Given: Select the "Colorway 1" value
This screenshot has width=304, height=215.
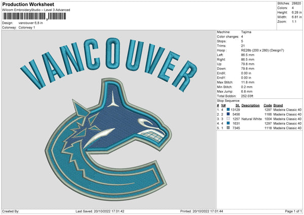Looking at the screenshot, I should click(x=27, y=27).
